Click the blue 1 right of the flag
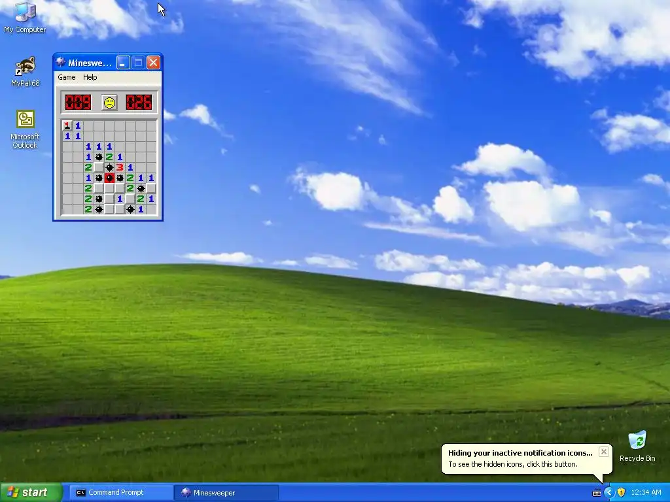 [x=78, y=125]
